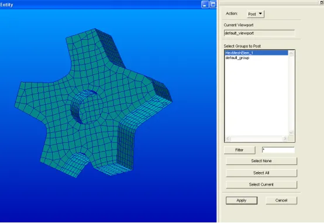Minimize the Entity viewport window
Screen dimensions: 324x223
205,5
